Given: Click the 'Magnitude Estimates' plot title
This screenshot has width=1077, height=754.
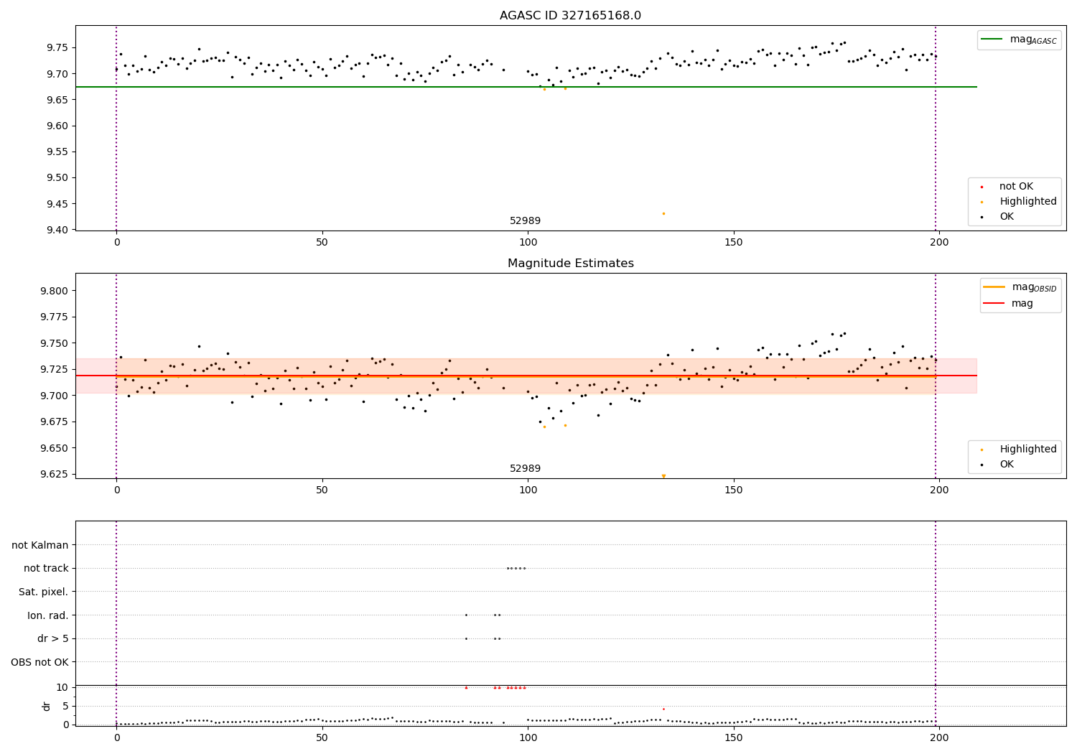Looking at the screenshot, I should pos(570,264).
